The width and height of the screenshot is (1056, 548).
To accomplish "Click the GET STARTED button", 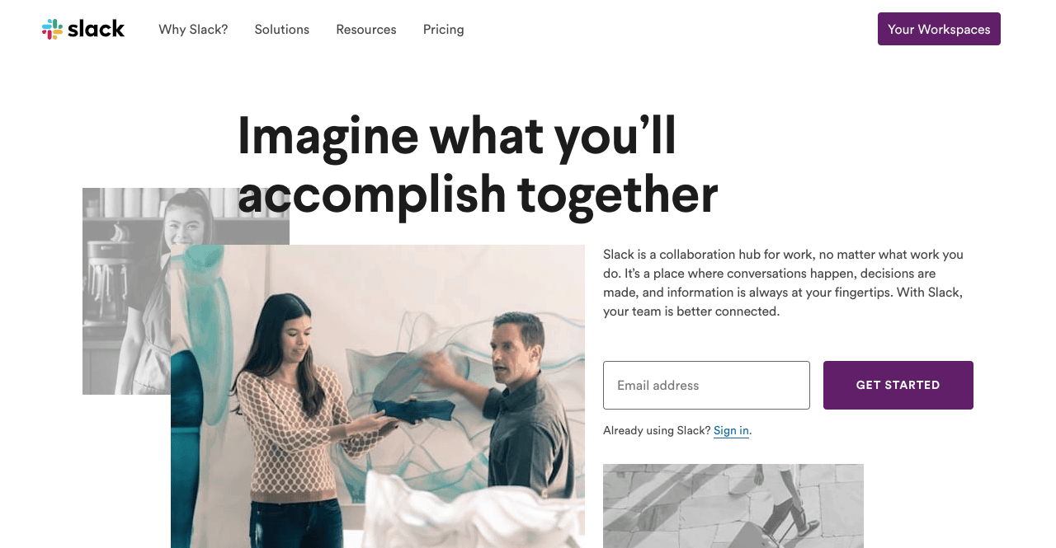I will (x=898, y=385).
